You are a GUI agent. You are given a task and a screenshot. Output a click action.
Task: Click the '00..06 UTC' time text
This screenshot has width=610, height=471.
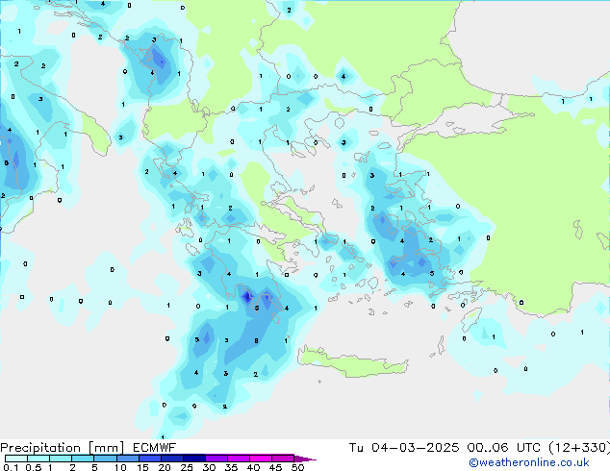(504, 448)
